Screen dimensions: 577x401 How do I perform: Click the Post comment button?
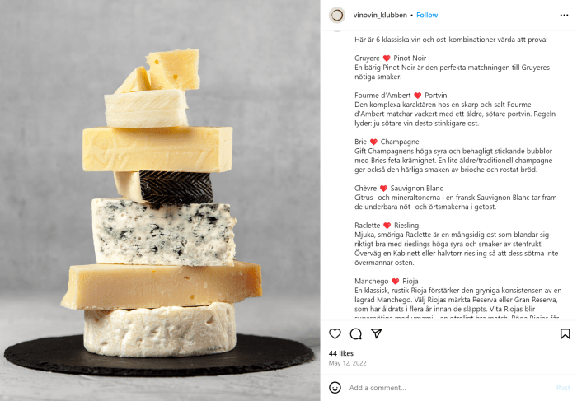tap(563, 388)
